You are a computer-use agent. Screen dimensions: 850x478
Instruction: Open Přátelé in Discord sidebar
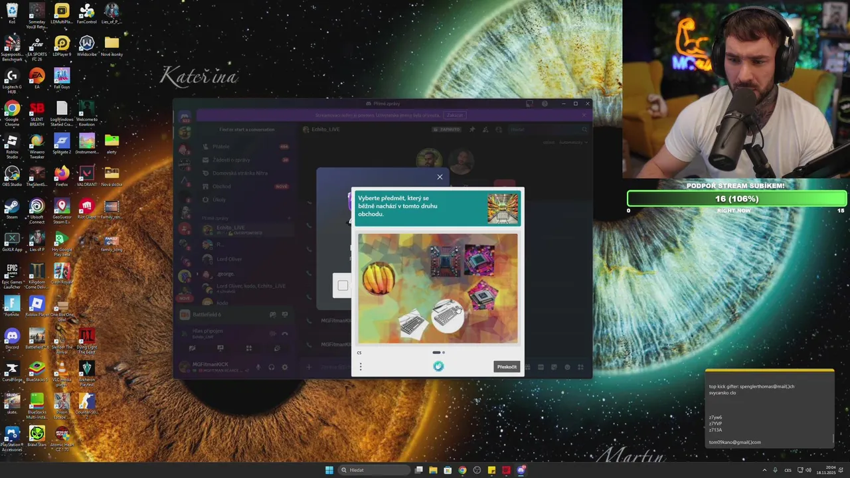(x=247, y=147)
